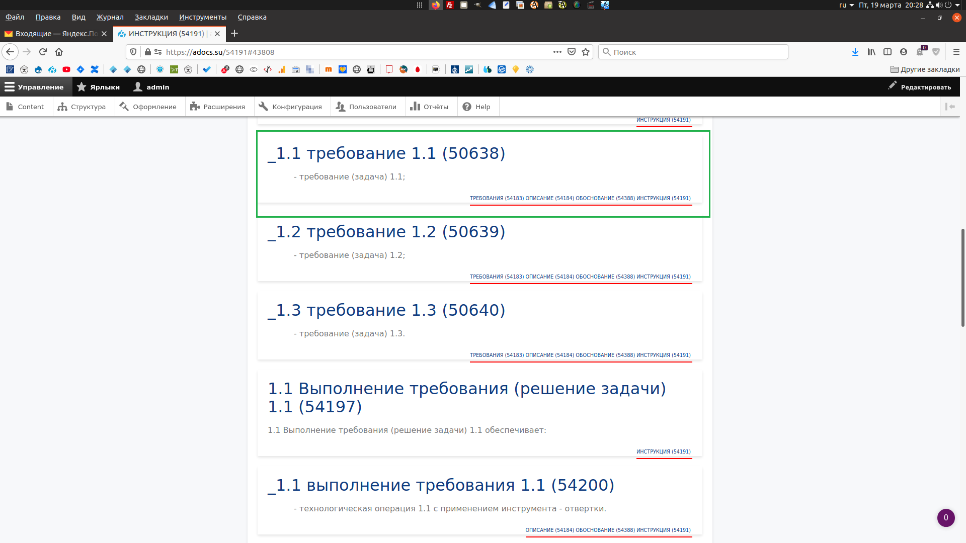The width and height of the screenshot is (966, 543).
Task: Open the blue checkmark bookmark icon
Action: [x=207, y=69]
